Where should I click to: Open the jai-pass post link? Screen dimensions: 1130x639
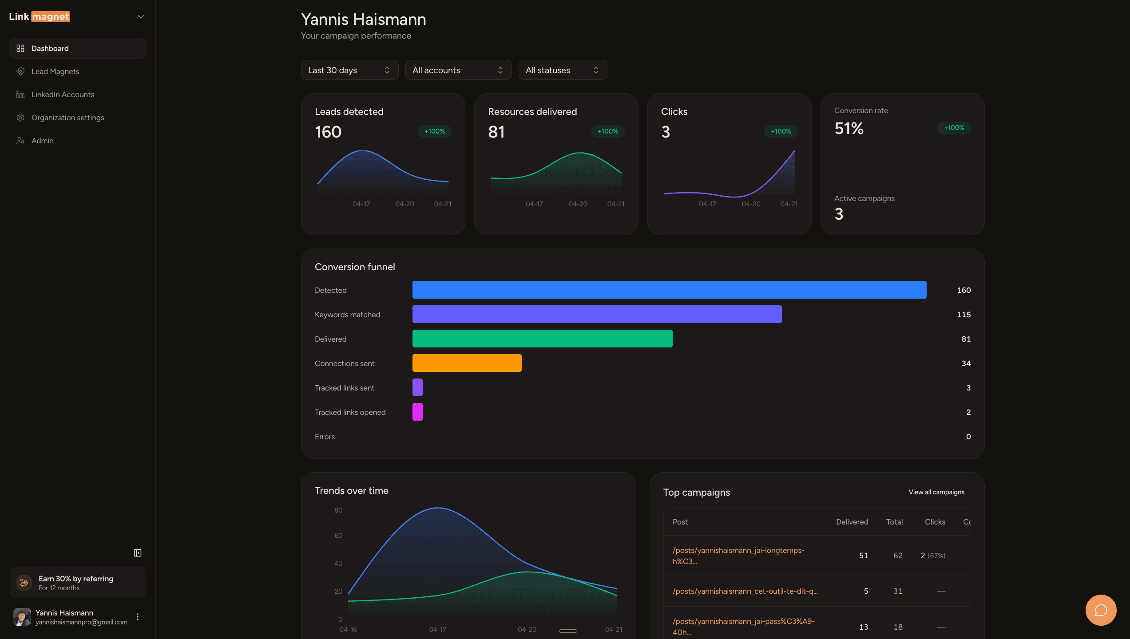coord(744,627)
